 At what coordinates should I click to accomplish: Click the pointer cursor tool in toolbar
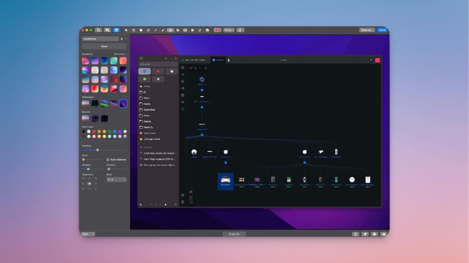click(x=126, y=30)
